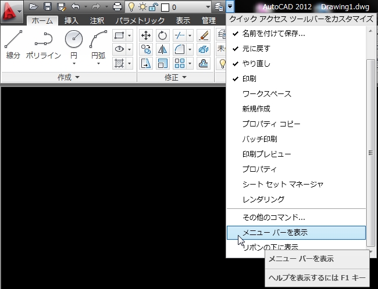Select the Erase tool icon
Screen dimensions: 378x289
tap(203, 35)
